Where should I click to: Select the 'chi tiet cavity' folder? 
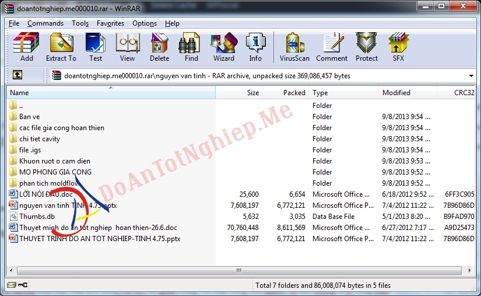tap(39, 138)
